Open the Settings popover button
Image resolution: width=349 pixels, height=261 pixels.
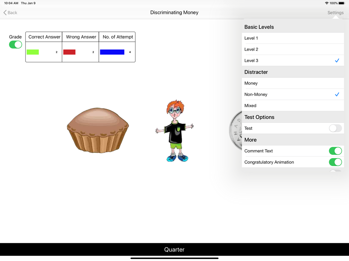(x=335, y=13)
